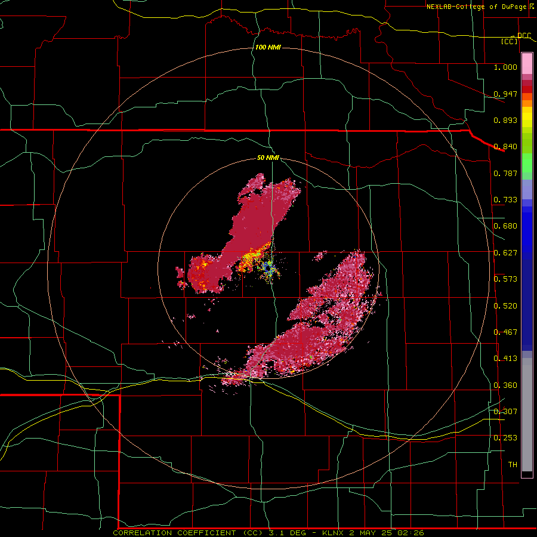Click the light pink top color bar segment

[x=527, y=64]
